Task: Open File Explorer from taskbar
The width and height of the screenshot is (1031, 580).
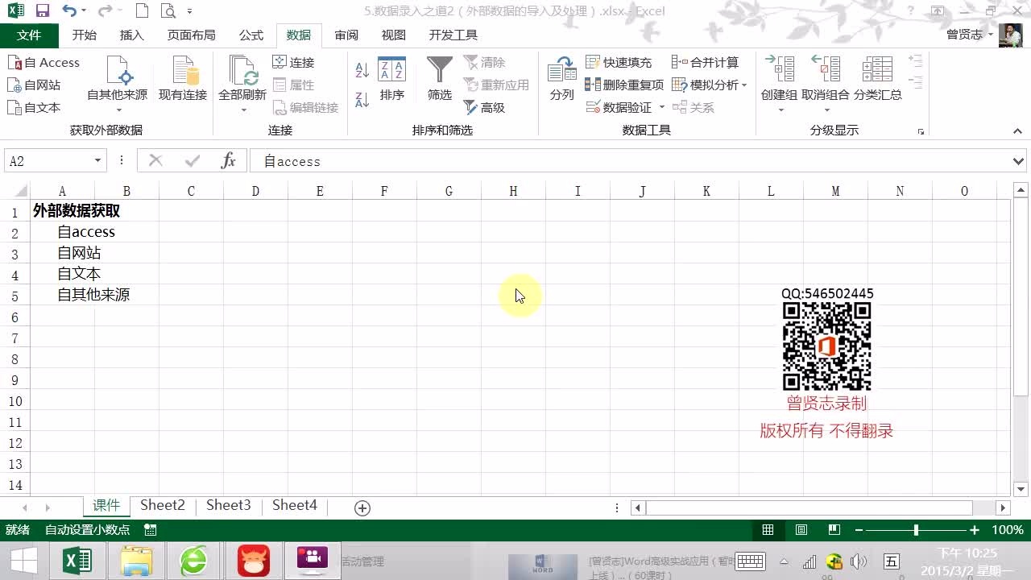Action: click(136, 561)
